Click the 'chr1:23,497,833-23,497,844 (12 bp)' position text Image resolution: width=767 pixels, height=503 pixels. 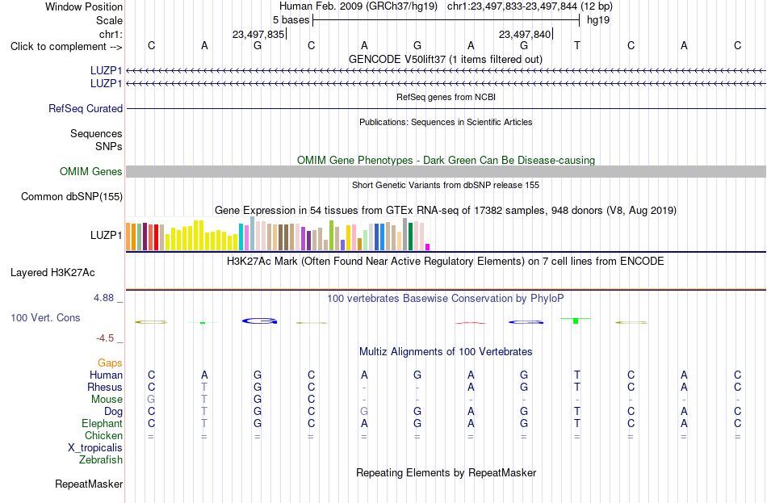(x=530, y=6)
